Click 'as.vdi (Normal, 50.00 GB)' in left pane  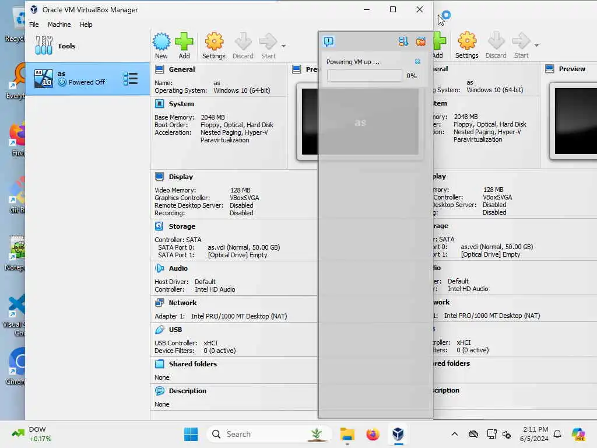coord(244,247)
